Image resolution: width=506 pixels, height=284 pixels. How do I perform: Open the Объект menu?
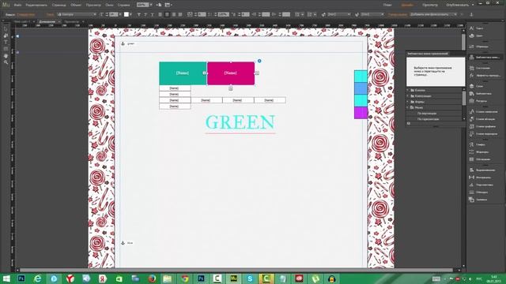tap(76, 5)
